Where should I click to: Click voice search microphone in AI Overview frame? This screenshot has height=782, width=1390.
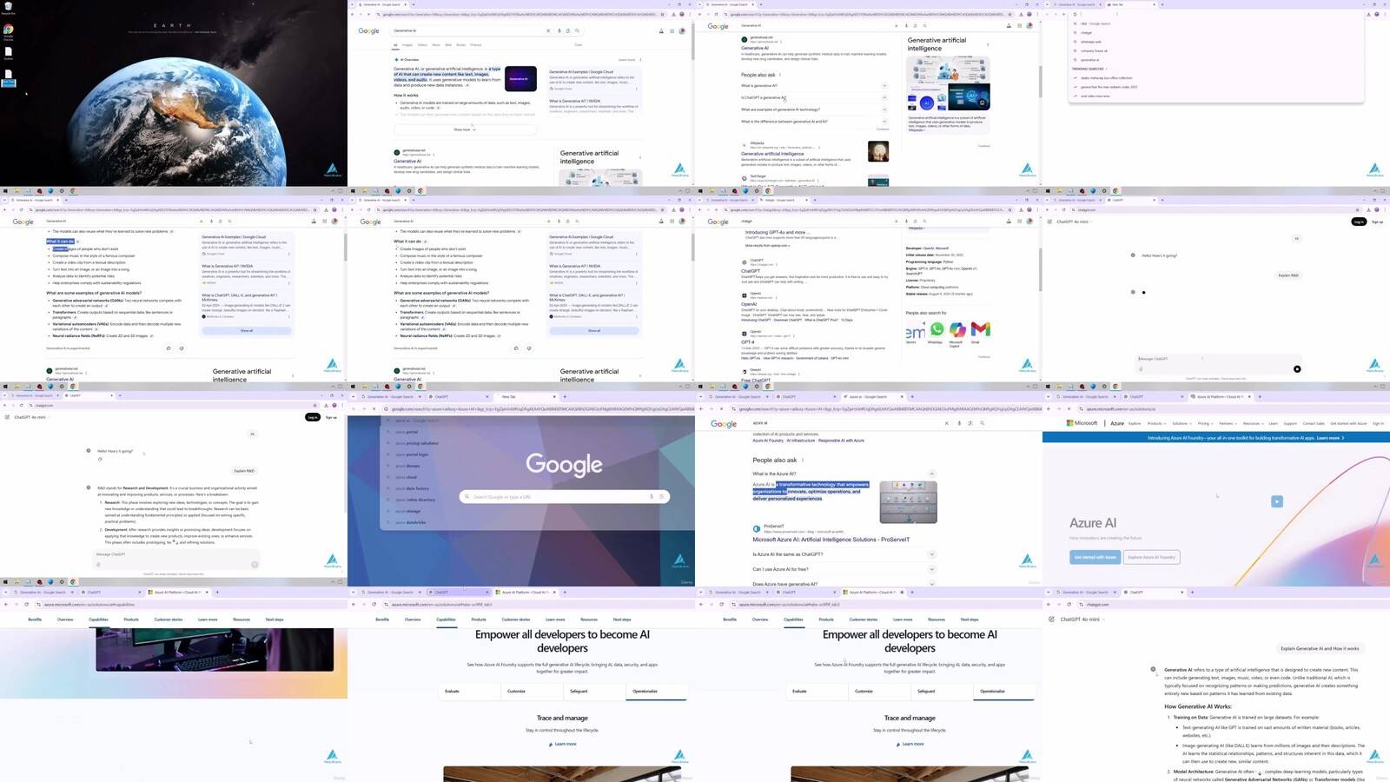tap(559, 30)
